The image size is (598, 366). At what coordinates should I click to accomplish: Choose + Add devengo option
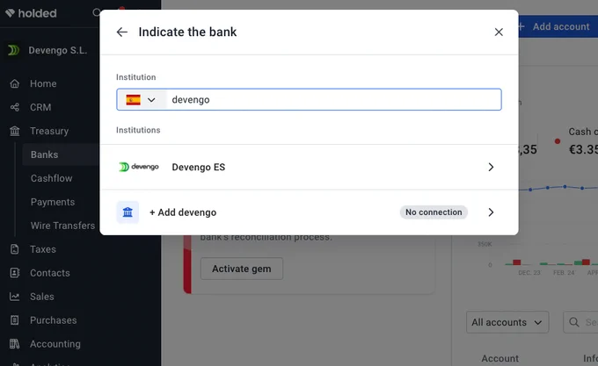(x=309, y=212)
